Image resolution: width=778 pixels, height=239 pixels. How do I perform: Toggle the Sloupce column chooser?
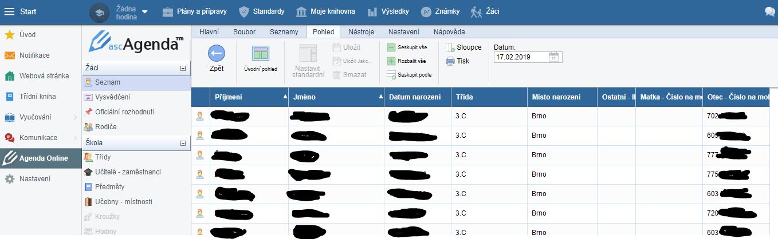tap(450, 47)
